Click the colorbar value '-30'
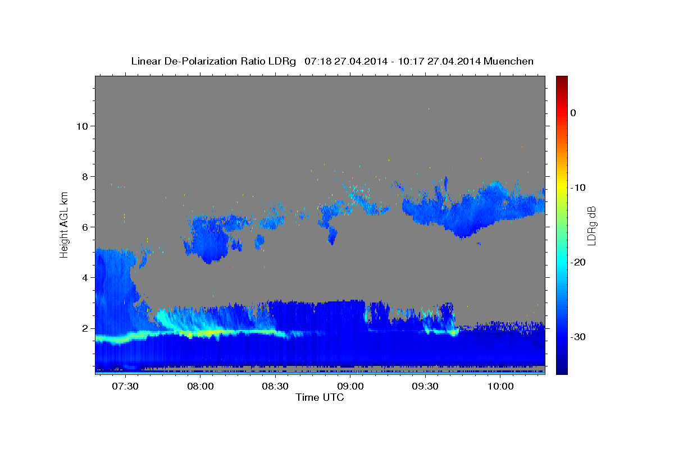 (579, 337)
